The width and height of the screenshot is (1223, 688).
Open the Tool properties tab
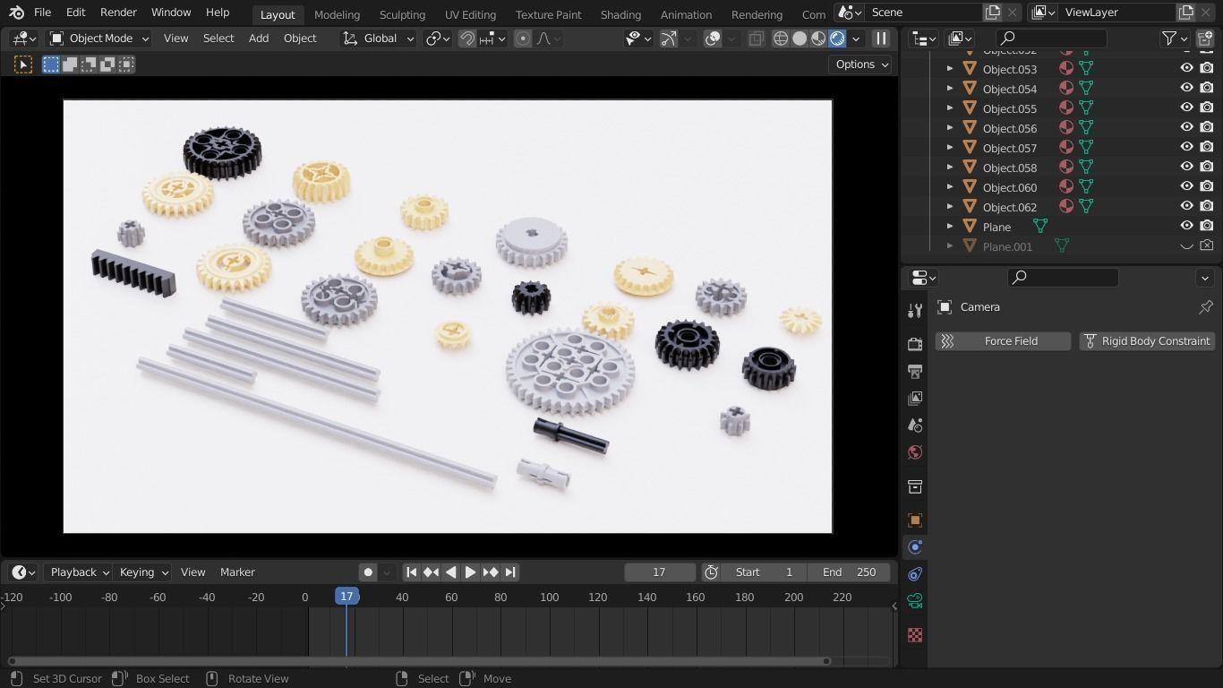pos(914,310)
